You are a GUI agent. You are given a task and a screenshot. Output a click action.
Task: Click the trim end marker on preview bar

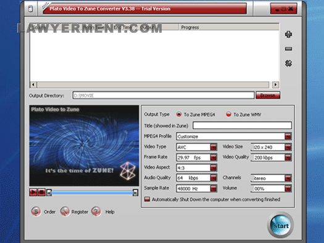tap(135, 192)
